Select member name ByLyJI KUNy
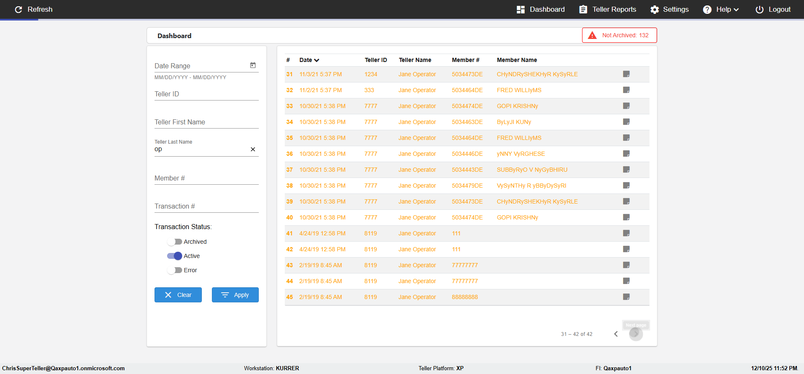804x374 pixels. coord(514,122)
